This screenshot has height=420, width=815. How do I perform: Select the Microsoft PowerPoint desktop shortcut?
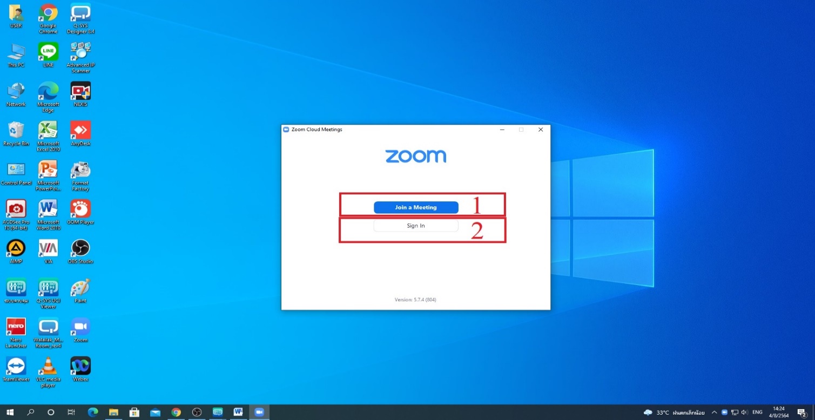[x=48, y=176]
